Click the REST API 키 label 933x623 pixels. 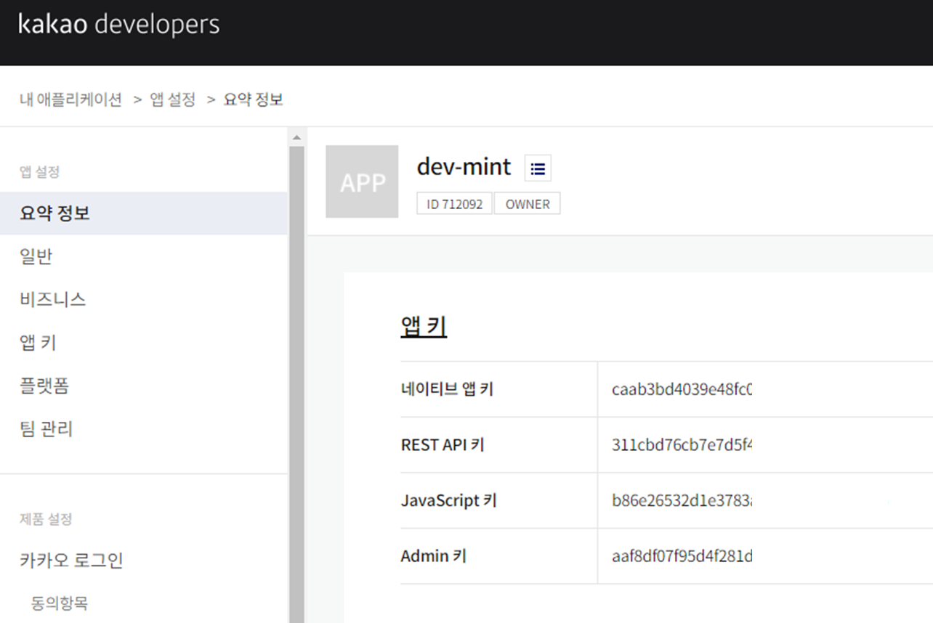[x=443, y=444]
